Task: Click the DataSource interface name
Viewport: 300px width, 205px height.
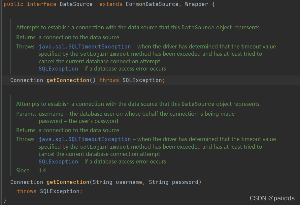Action: pos(76,4)
